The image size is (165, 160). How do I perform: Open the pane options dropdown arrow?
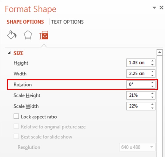(154, 8)
